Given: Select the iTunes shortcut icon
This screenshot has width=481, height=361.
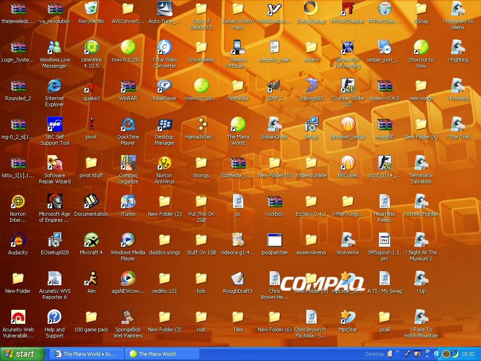Looking at the screenshot, I should (128, 201).
